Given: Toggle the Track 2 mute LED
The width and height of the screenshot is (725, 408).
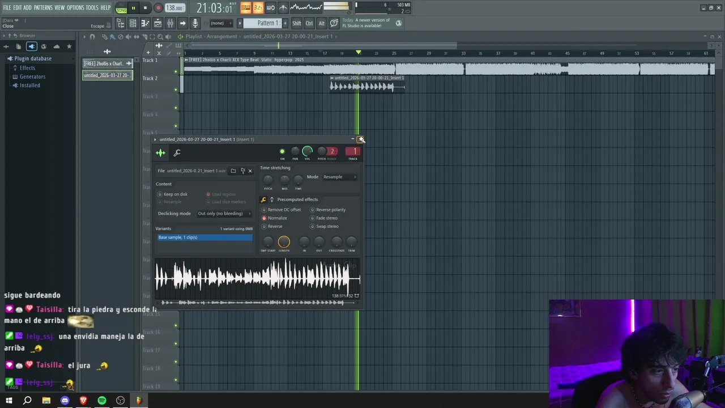Looking at the screenshot, I should [x=176, y=90].
